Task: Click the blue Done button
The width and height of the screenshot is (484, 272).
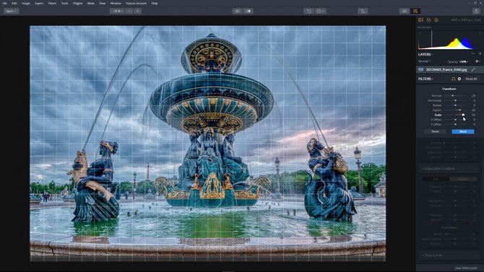Action: [463, 132]
